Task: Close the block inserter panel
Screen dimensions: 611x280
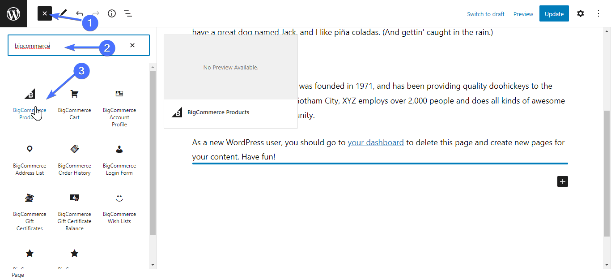Action: (45, 13)
